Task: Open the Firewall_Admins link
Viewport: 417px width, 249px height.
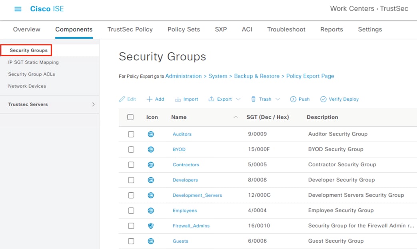Action: tap(191, 226)
